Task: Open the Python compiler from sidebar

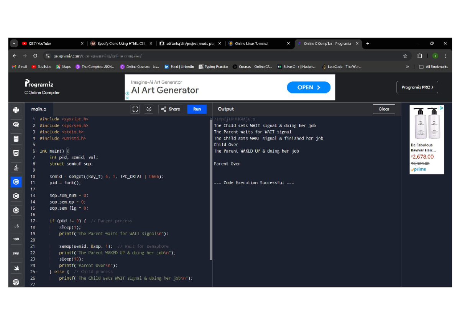Action: pos(16,110)
